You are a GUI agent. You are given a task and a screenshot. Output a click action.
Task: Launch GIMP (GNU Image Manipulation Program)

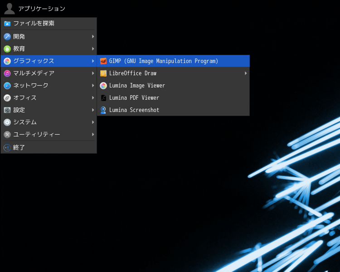(173, 61)
